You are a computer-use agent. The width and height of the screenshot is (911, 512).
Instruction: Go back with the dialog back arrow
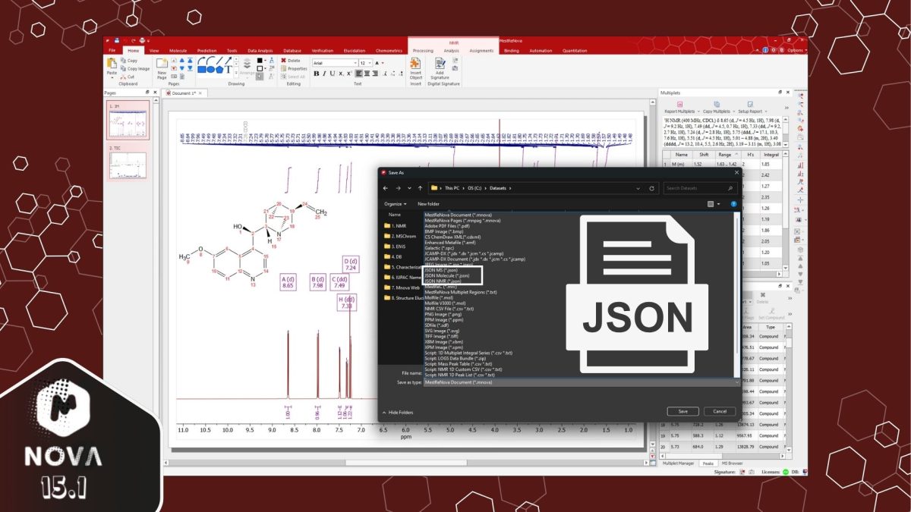tap(386, 187)
